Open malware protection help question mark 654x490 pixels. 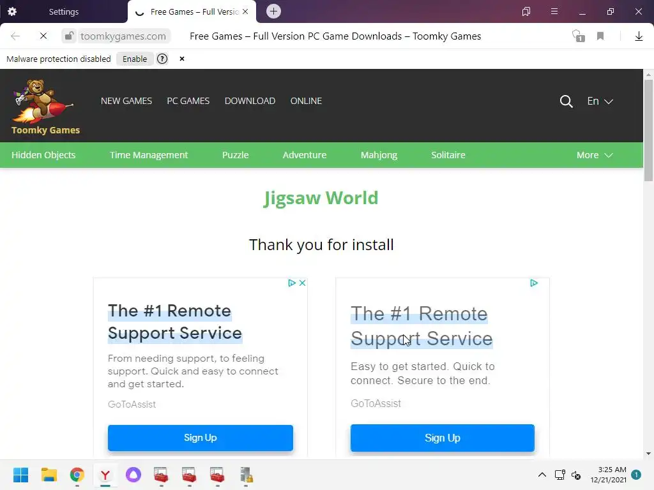coord(162,59)
